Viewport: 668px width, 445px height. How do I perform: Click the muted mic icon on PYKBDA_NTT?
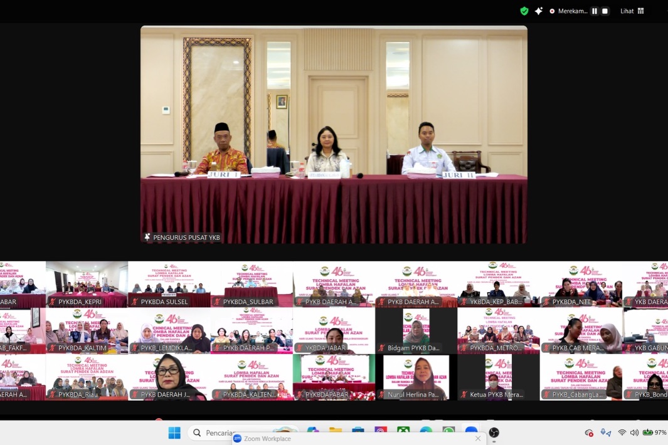546,302
